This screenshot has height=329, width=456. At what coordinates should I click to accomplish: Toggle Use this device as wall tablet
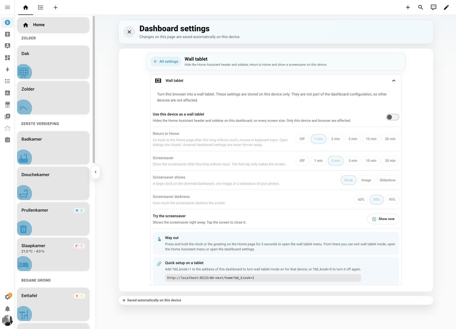tap(392, 117)
